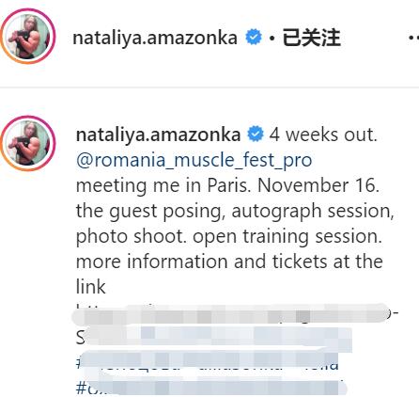Image resolution: width=419 pixels, height=397 pixels.
Task: Open the partially hidden hashtag above last line
Action: point(208,363)
